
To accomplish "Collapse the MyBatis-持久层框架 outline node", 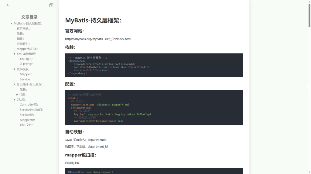I will point(11,24).
